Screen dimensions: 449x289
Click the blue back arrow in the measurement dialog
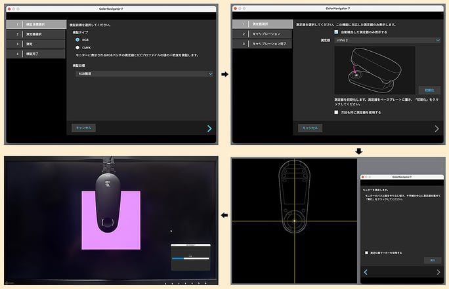pos(365,271)
